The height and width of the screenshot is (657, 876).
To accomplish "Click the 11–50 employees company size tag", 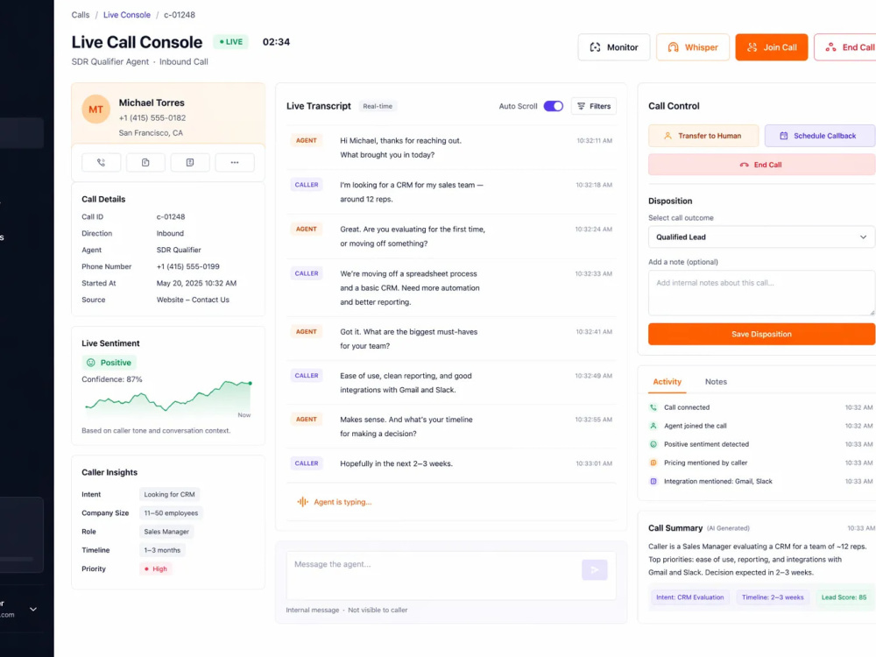I will tap(171, 512).
